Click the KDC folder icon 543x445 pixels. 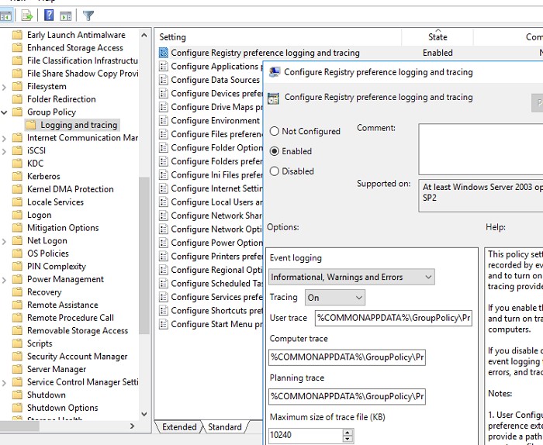pyautogui.click(x=17, y=164)
